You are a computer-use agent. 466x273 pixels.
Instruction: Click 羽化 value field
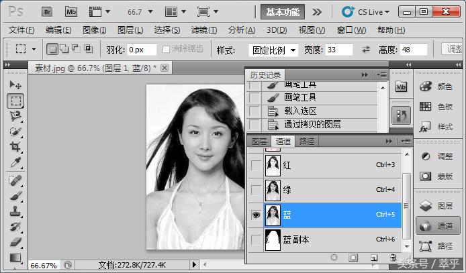tap(142, 50)
